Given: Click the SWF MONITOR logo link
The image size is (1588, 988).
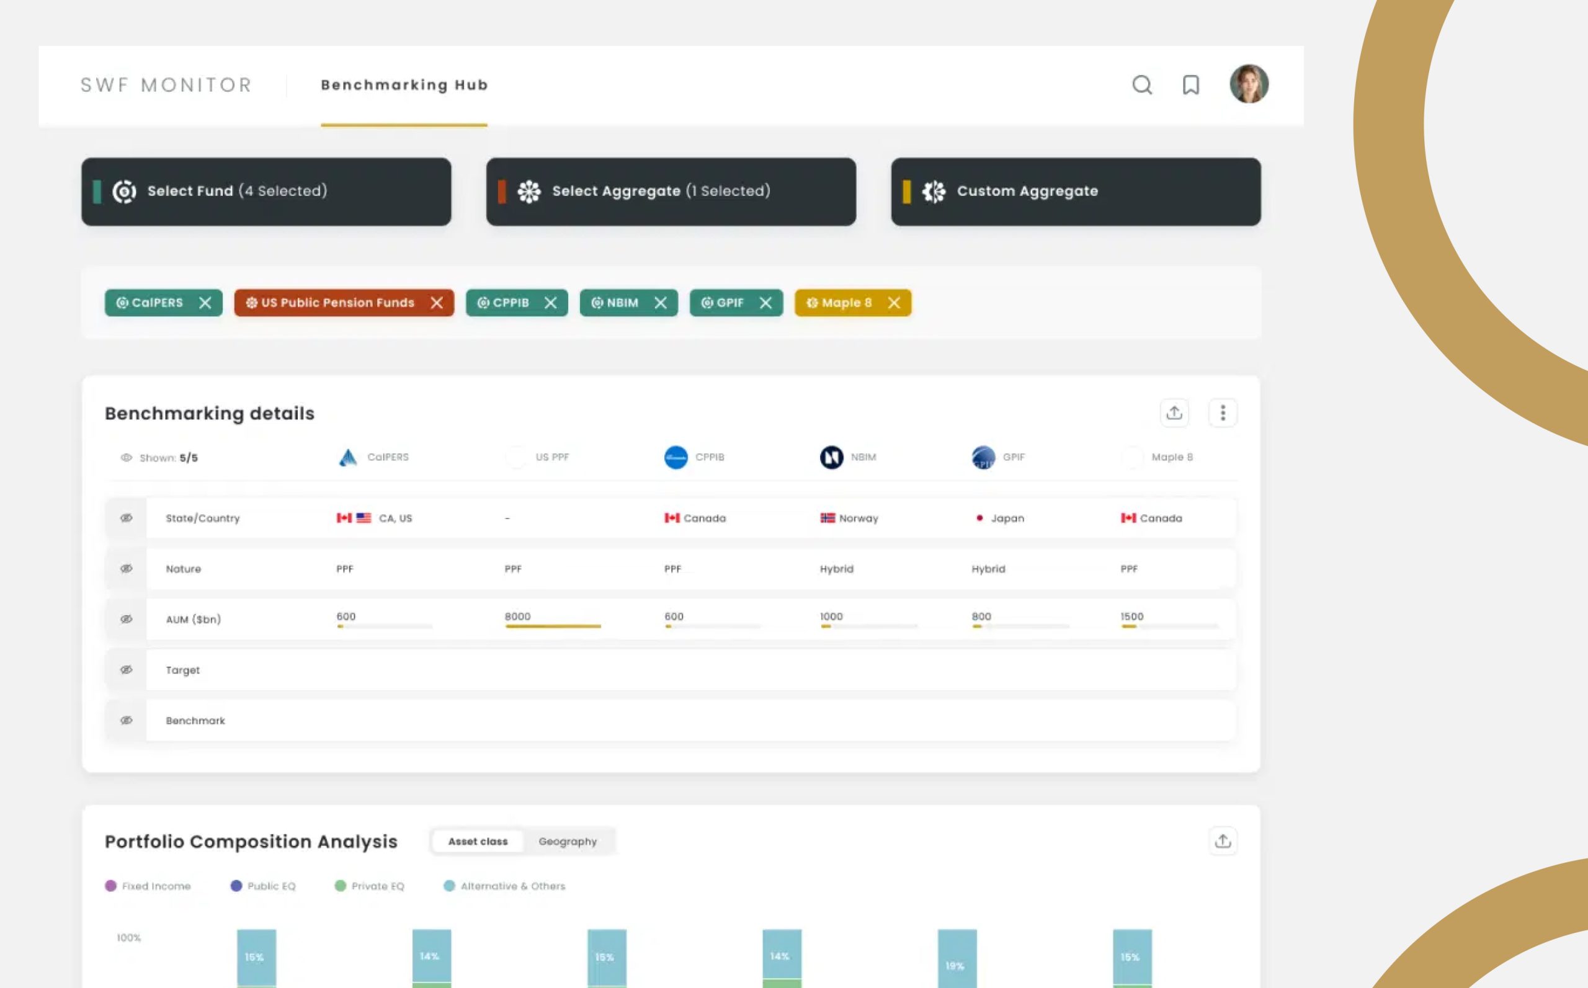Looking at the screenshot, I should (x=166, y=85).
